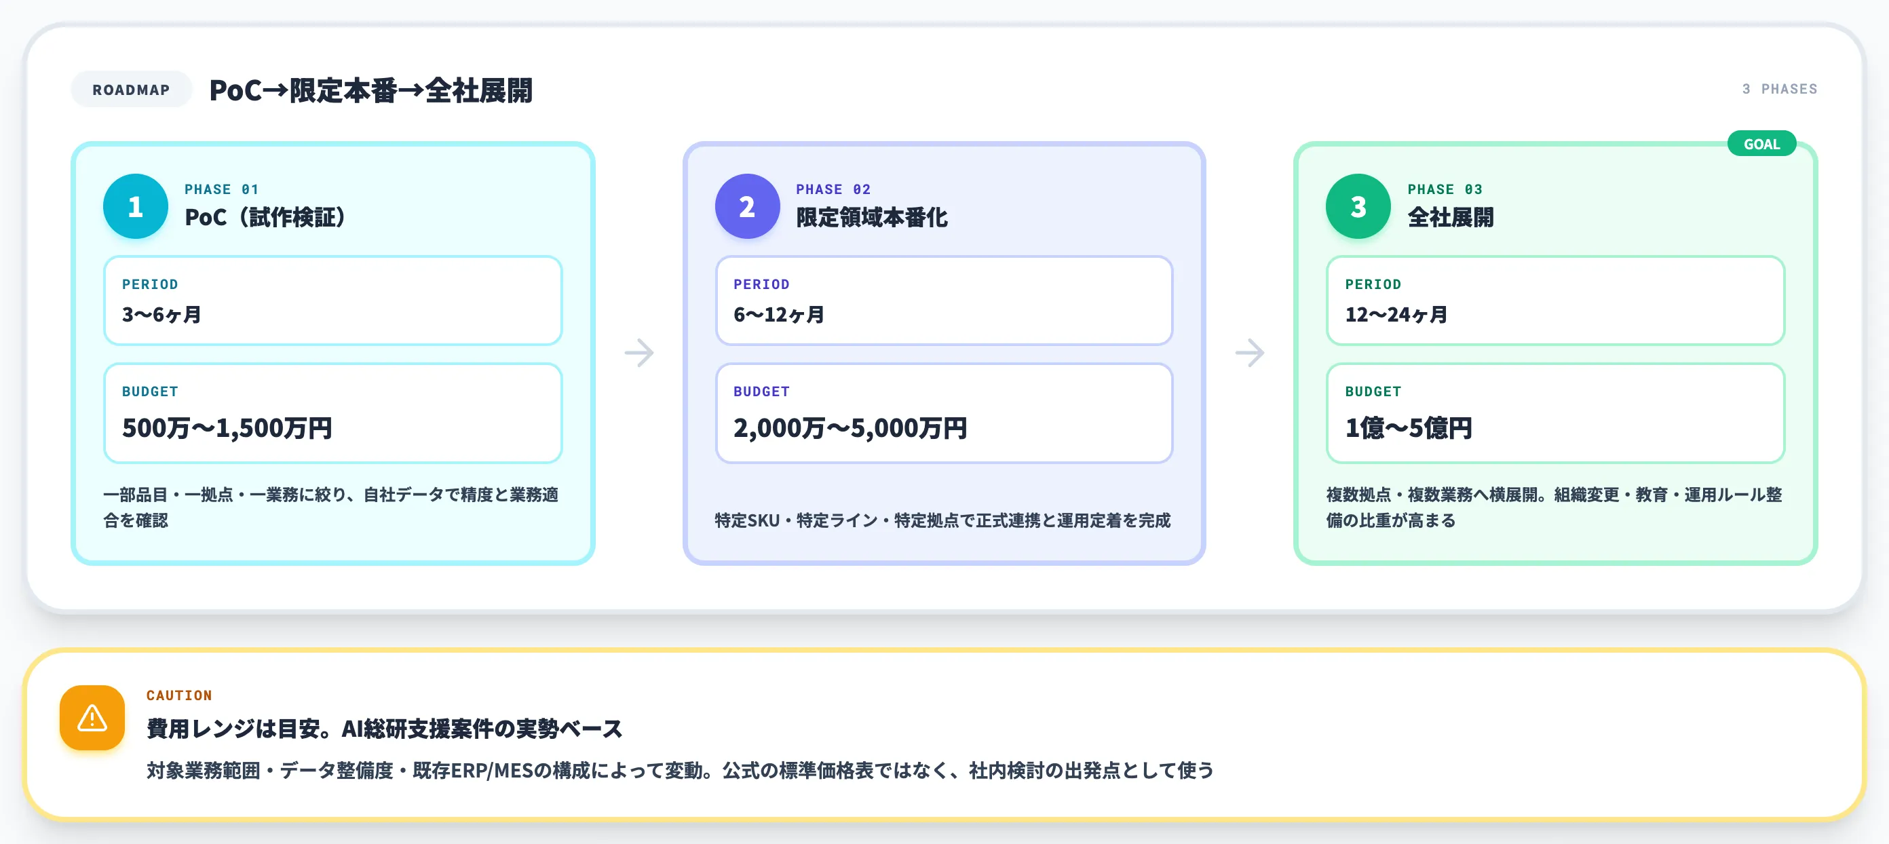This screenshot has width=1889, height=844.
Task: Click the Phase 3 description starting '複数拠点・複数業務'
Action: coord(1554,507)
